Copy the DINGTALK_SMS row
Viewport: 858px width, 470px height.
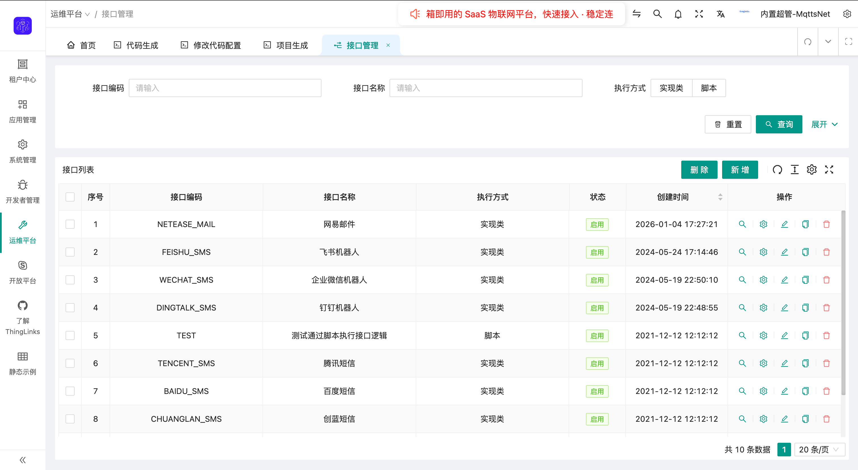pos(806,308)
